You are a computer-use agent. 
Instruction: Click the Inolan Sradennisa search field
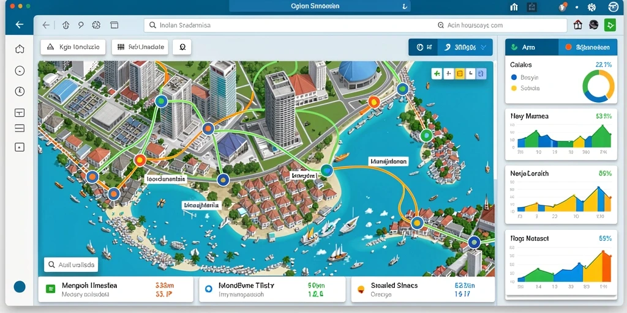355,25
